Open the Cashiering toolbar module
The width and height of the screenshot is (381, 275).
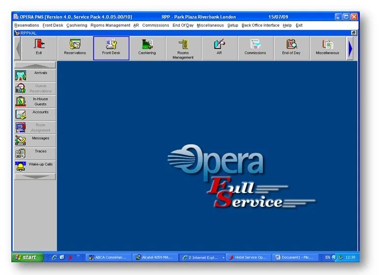(147, 48)
